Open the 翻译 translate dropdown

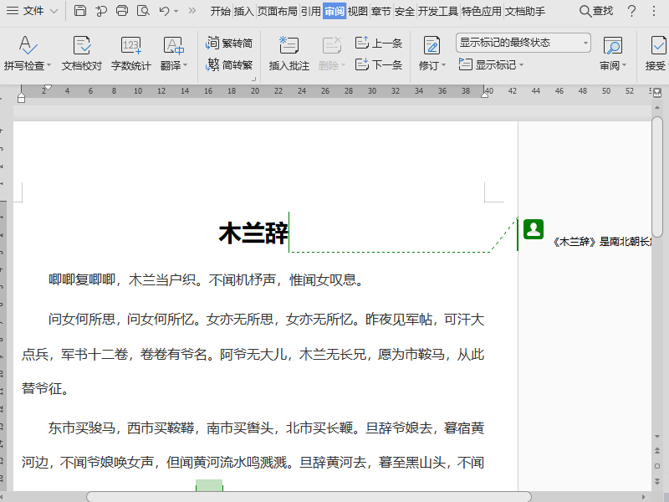pos(173,52)
